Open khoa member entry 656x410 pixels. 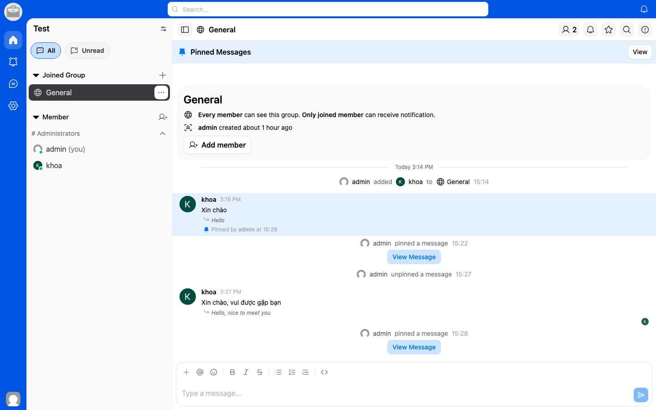(99, 165)
